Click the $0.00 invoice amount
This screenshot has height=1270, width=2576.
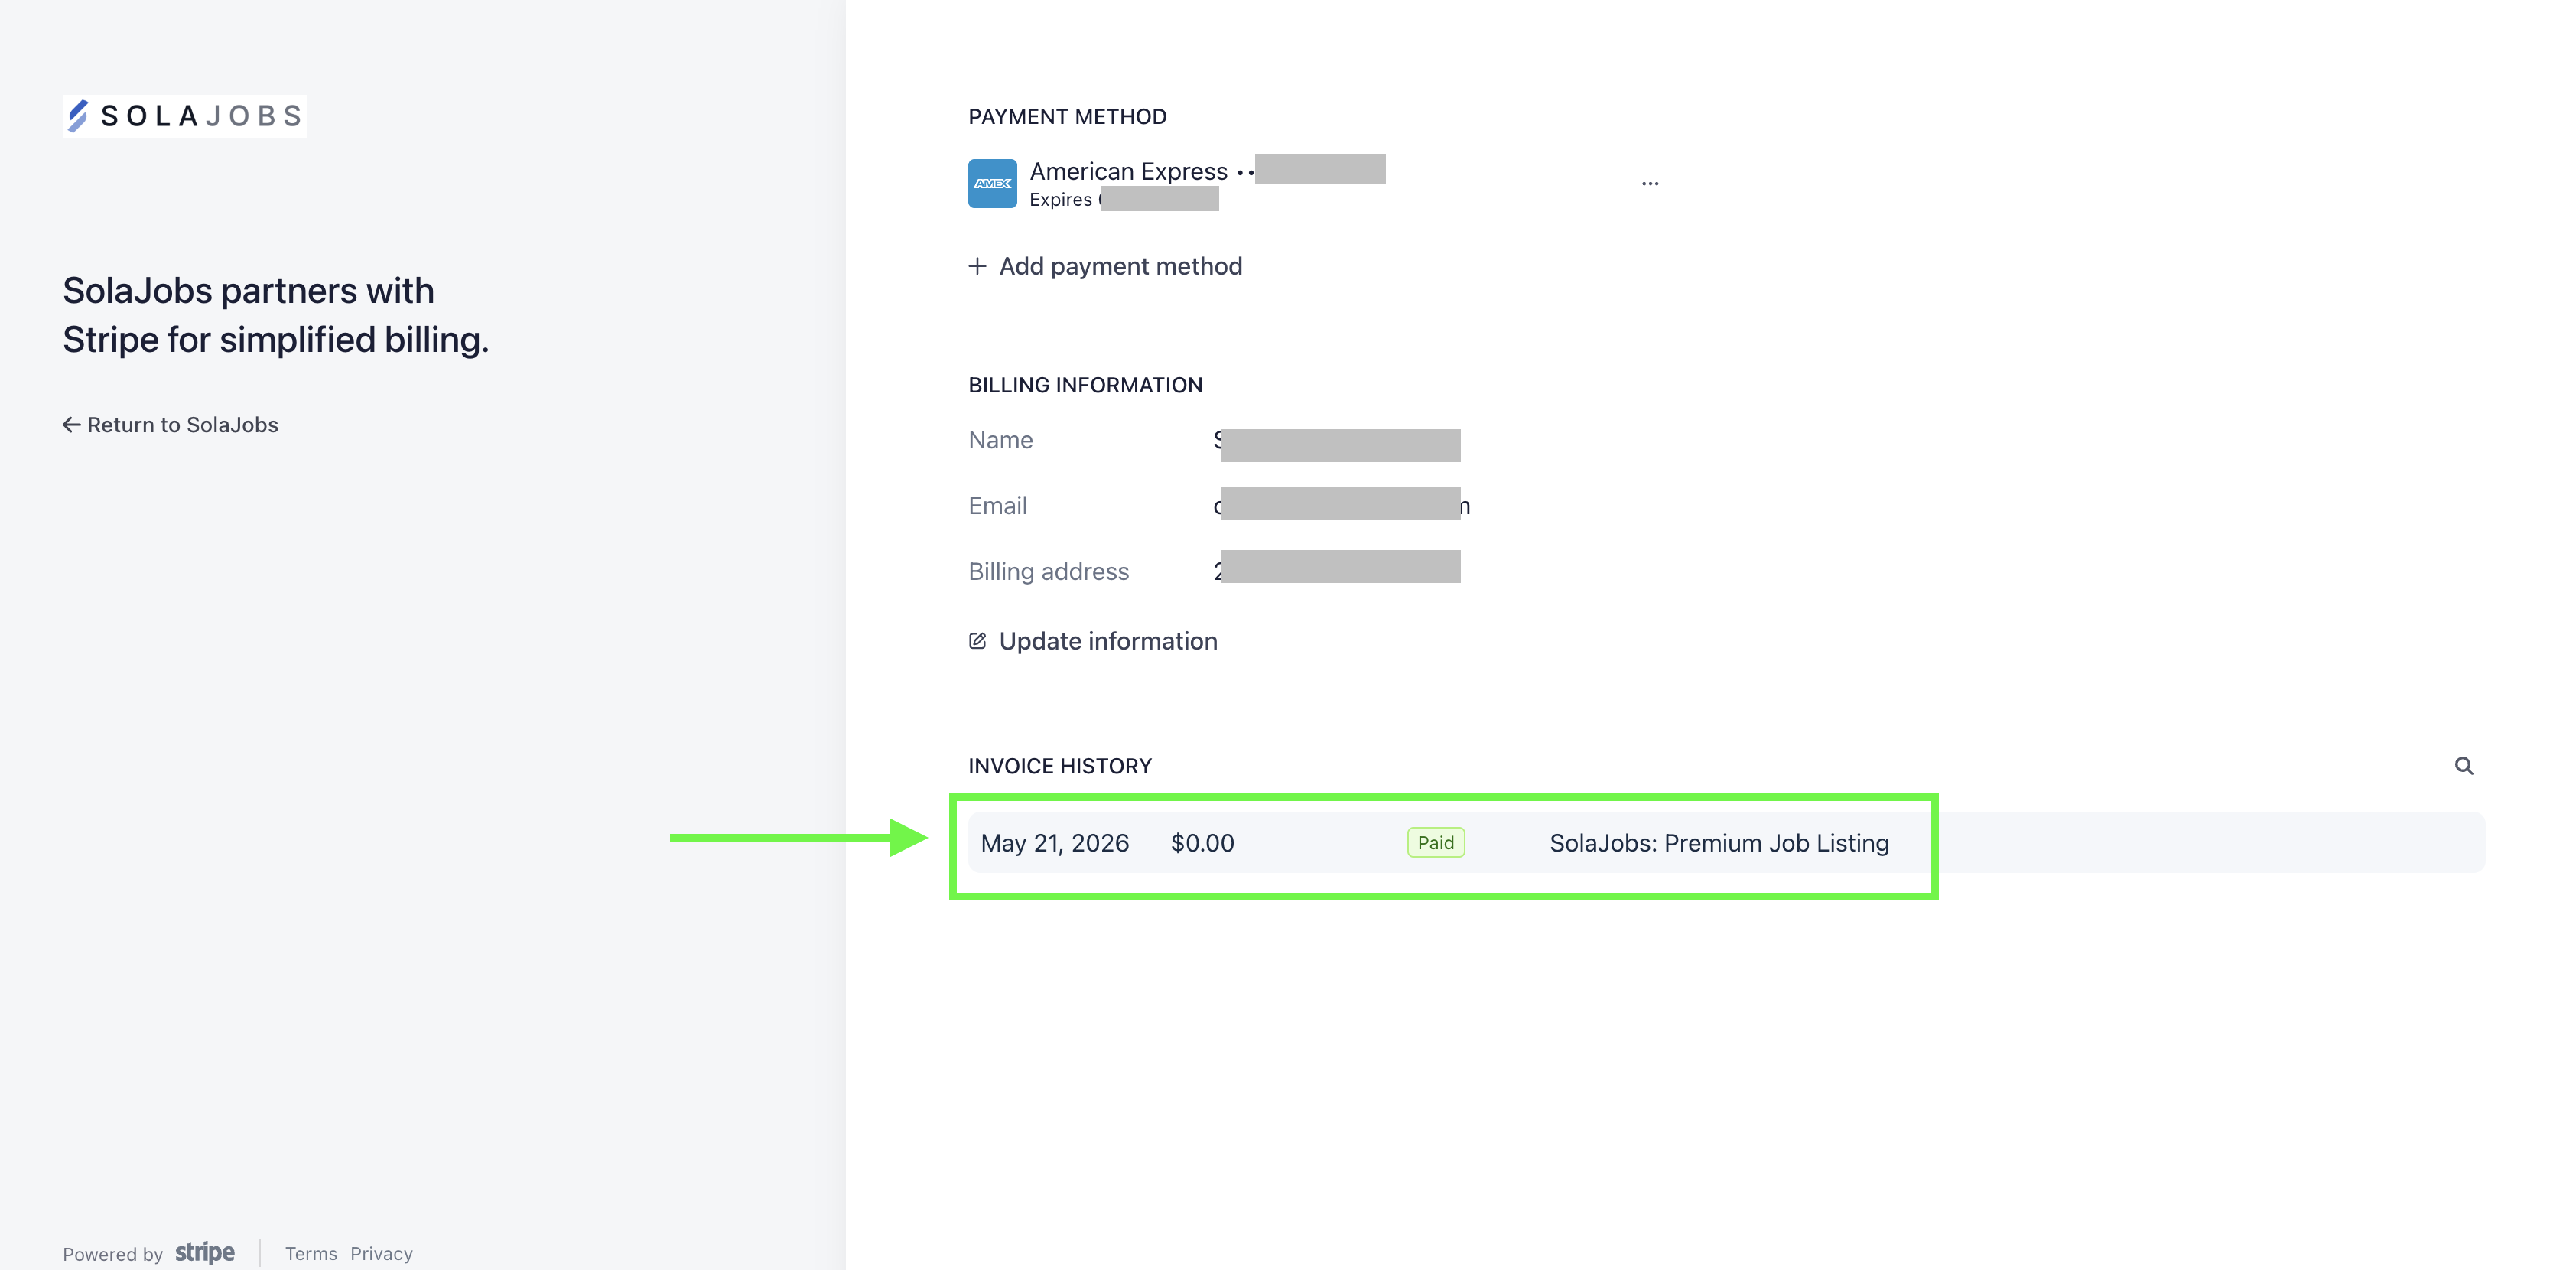[x=1202, y=843]
